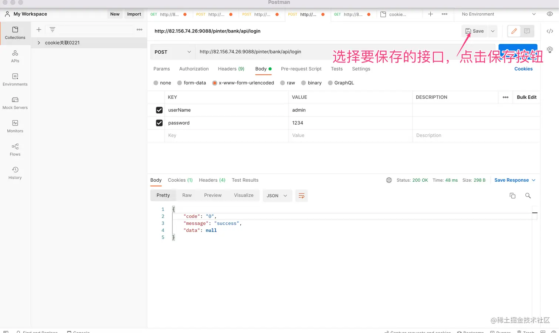Switch the response view to Visualize

point(244,195)
